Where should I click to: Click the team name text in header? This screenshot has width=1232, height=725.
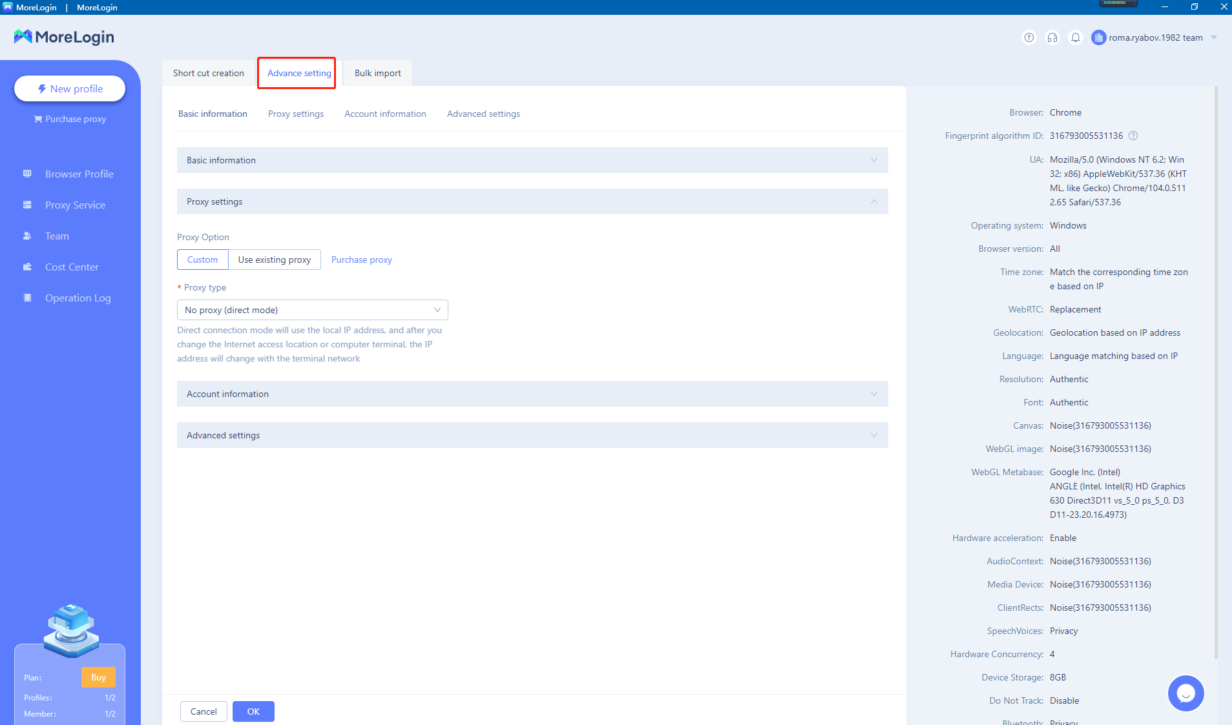click(1156, 37)
